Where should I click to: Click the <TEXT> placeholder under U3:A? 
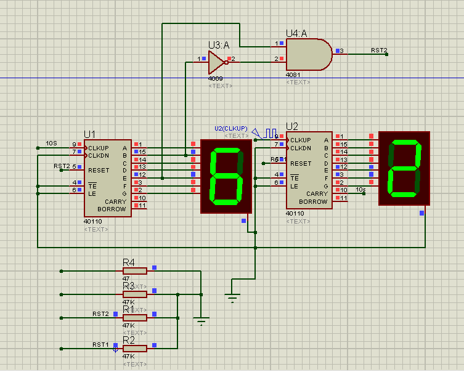[221, 86]
